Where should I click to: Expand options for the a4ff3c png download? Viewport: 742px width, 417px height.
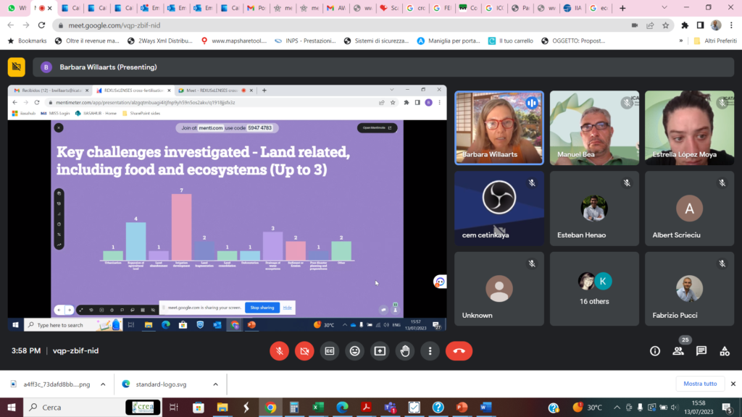(103, 384)
